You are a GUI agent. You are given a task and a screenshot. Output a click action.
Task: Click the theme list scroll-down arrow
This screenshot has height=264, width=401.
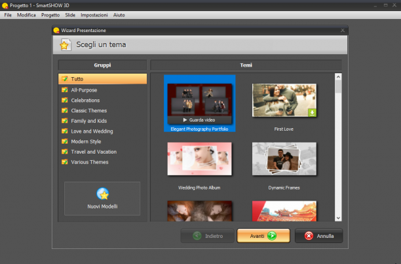click(x=338, y=218)
